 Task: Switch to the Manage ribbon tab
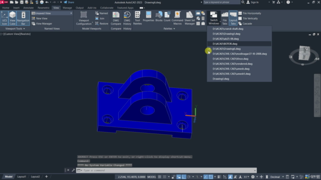[67, 8]
